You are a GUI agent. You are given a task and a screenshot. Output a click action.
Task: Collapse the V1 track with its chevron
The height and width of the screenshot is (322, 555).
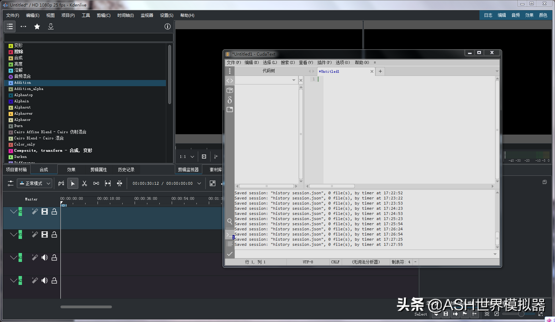(x=13, y=235)
